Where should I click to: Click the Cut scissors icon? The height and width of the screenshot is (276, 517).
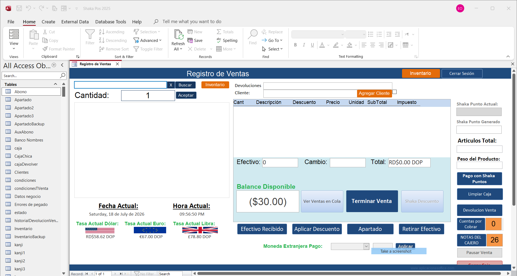tap(45, 32)
